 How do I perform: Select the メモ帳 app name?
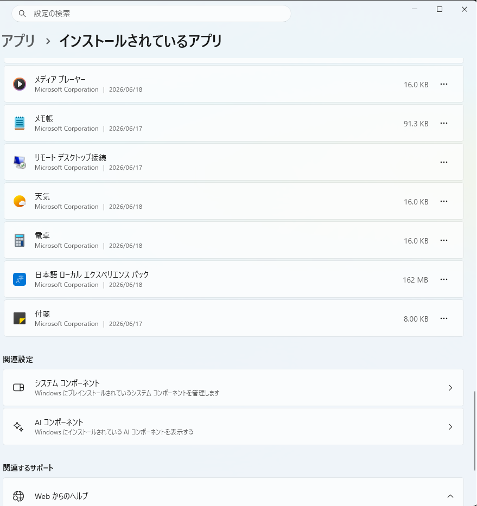coord(44,118)
